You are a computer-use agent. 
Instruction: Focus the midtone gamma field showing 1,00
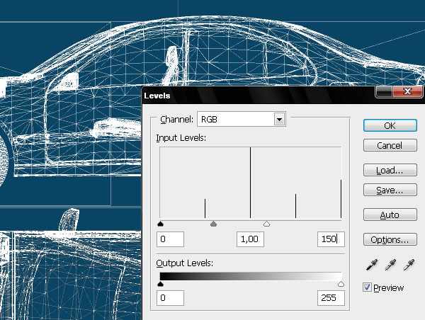tap(249, 239)
